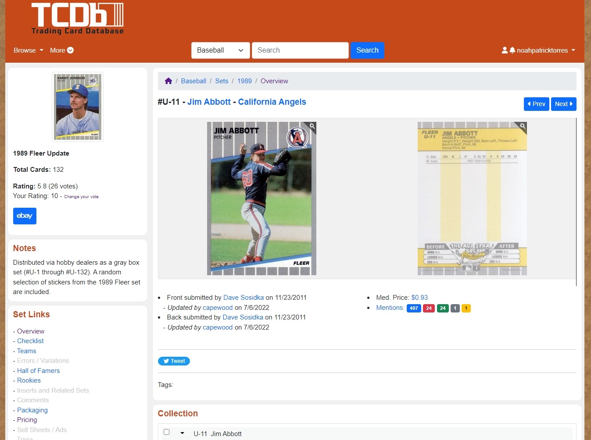591x440 pixels.
Task: Click the notification bell icon
Action: [512, 50]
